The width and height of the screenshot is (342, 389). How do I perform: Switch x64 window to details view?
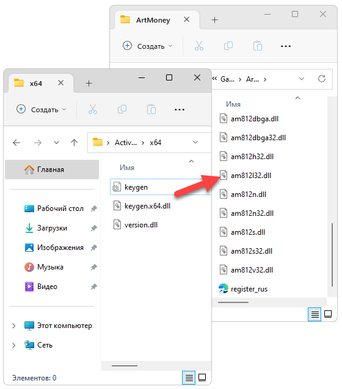tap(189, 378)
